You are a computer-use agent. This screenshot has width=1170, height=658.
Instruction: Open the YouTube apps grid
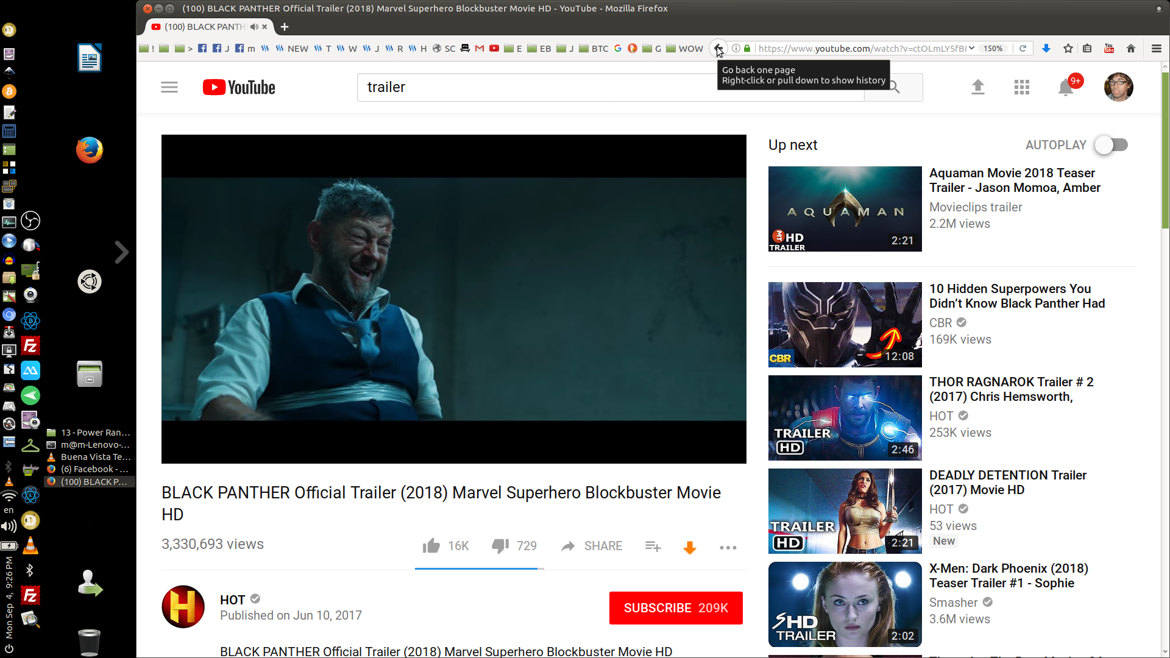(x=1022, y=88)
